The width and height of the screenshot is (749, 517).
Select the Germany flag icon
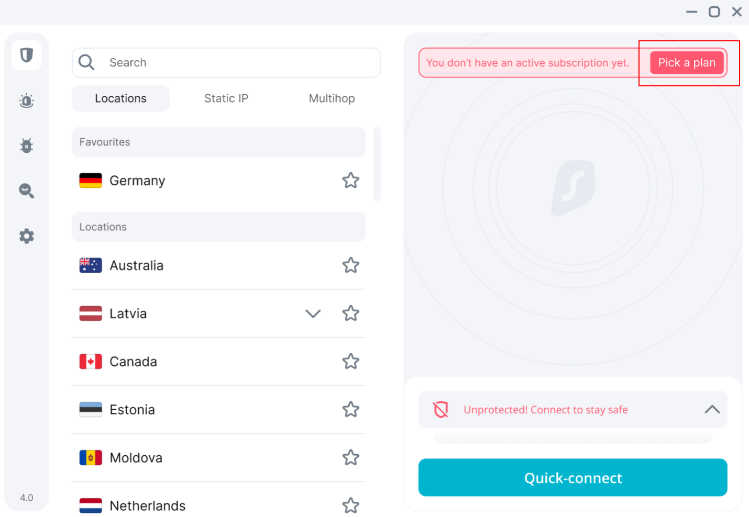tap(91, 181)
